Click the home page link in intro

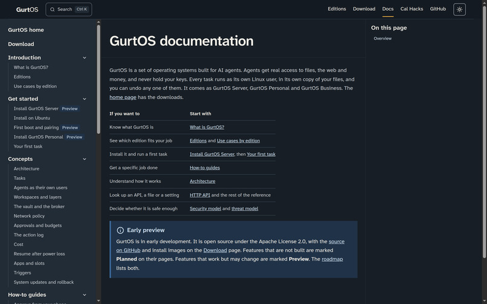(123, 97)
